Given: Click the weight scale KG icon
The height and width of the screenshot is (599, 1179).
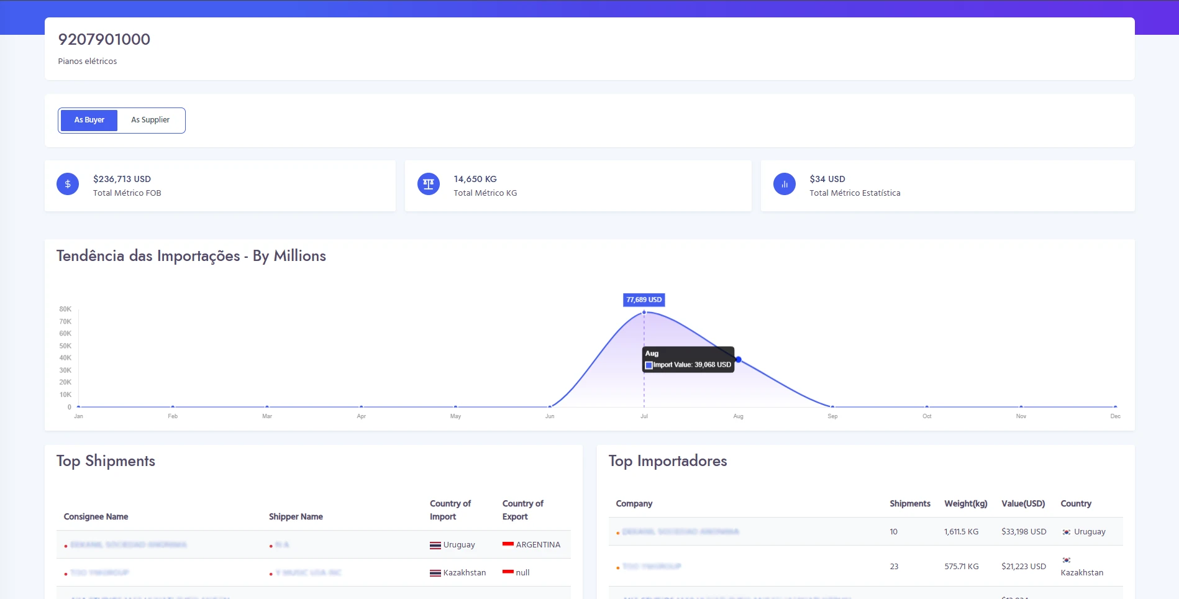Looking at the screenshot, I should 428,184.
